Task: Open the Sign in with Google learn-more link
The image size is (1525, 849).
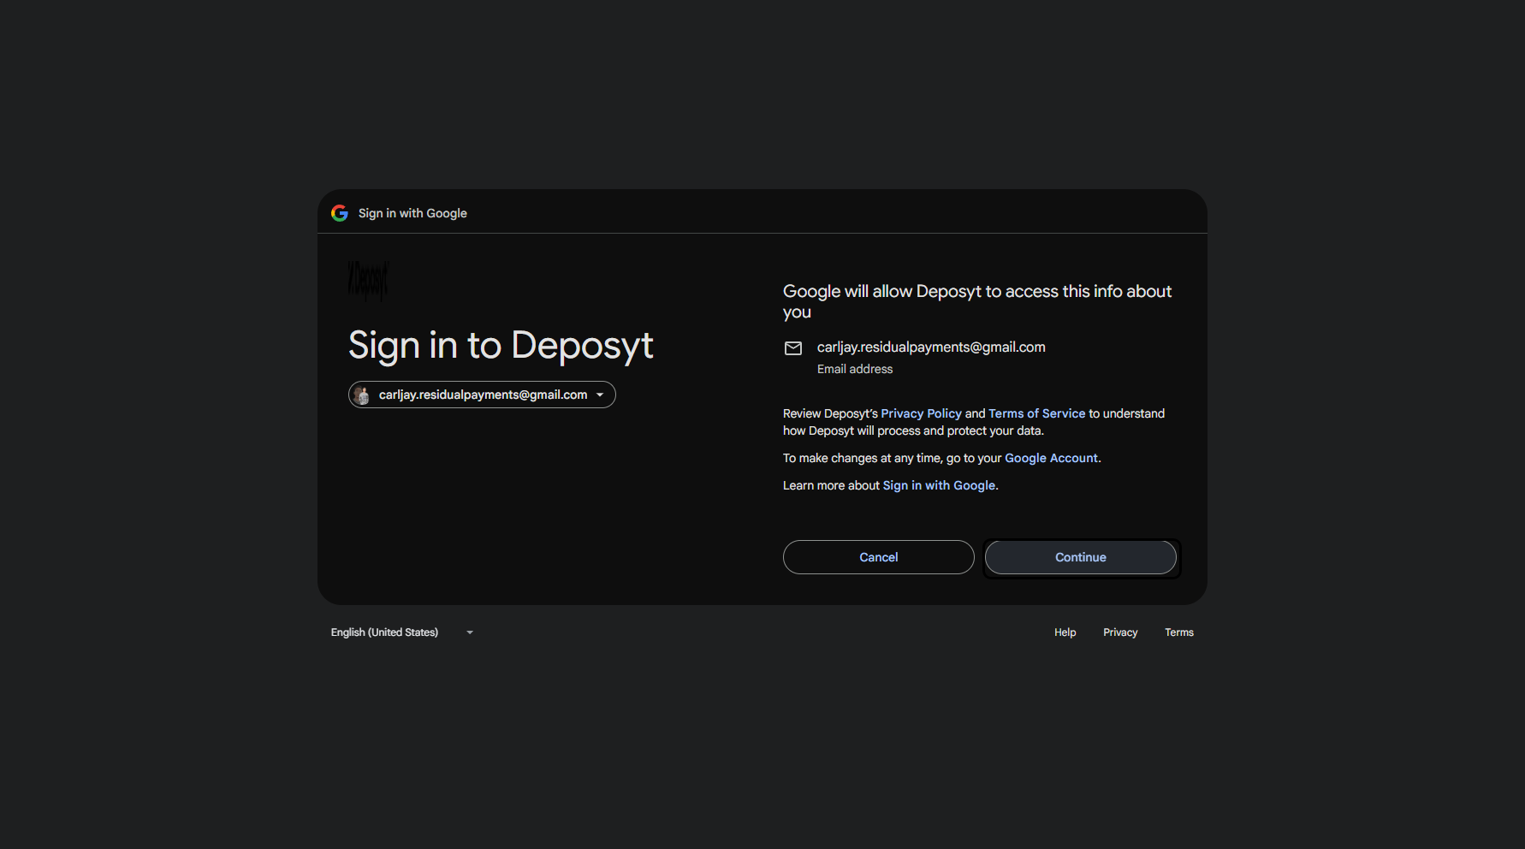Action: (x=939, y=485)
